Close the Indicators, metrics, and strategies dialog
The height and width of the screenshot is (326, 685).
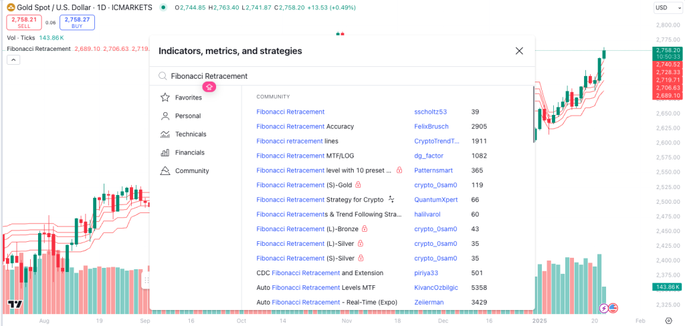coord(519,51)
